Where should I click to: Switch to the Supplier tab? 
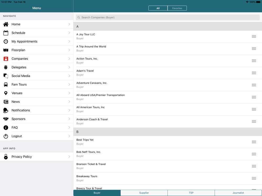tap(144, 193)
